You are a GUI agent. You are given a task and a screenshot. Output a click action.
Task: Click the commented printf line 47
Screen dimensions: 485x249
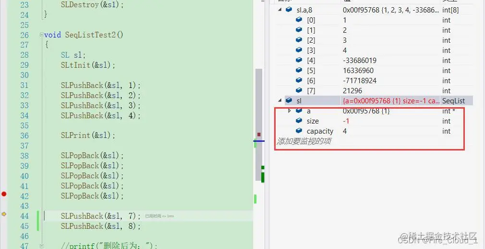pos(109,246)
